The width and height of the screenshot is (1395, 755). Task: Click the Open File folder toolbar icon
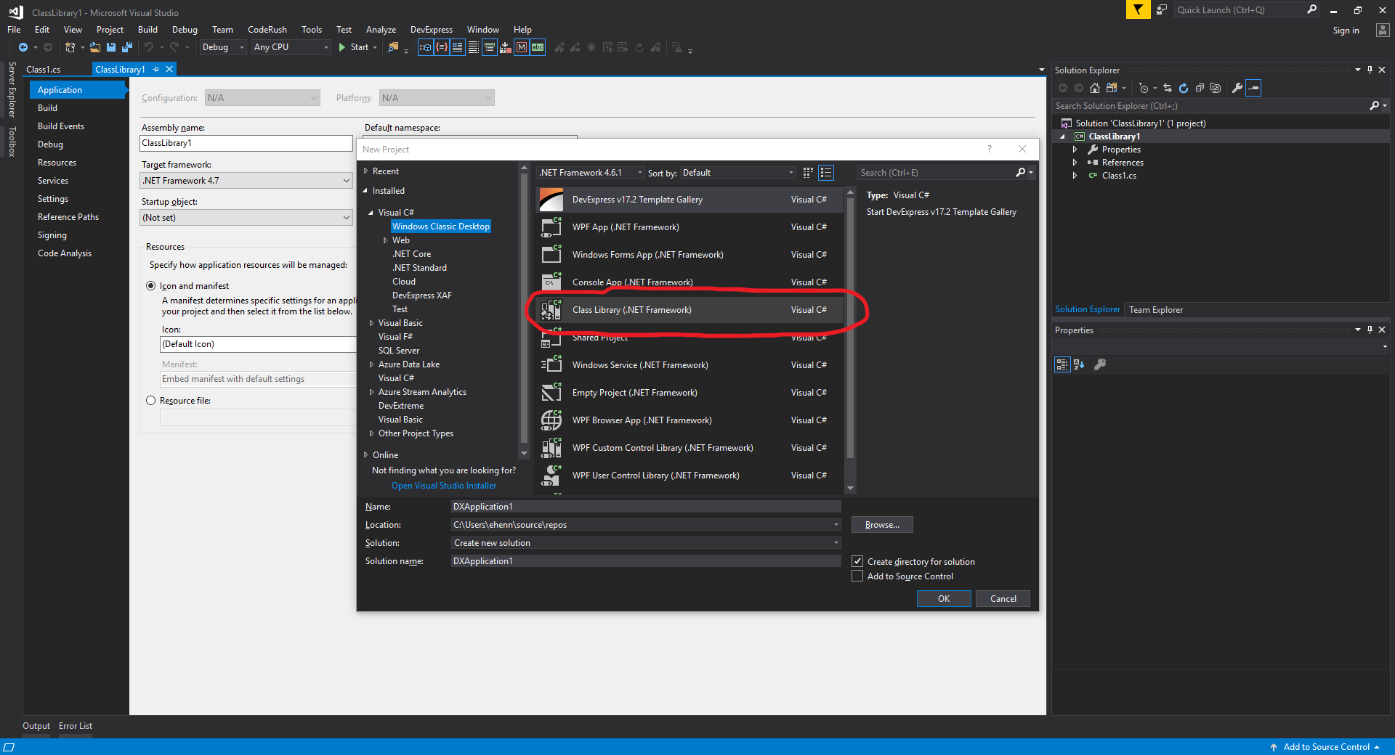coord(94,47)
